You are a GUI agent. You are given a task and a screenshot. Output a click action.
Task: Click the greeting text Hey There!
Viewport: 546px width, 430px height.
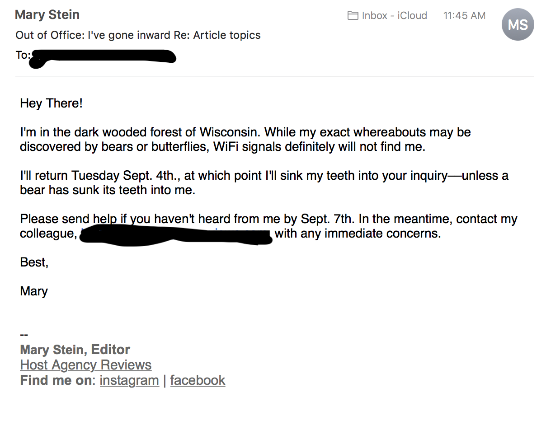pyautogui.click(x=51, y=103)
